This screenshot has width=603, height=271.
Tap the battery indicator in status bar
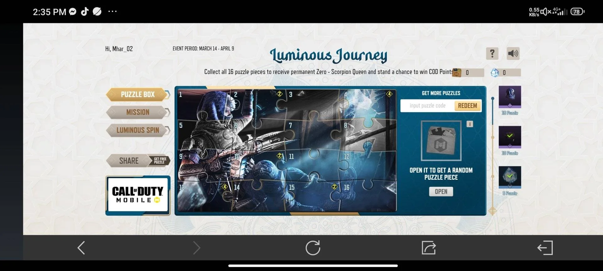(577, 12)
